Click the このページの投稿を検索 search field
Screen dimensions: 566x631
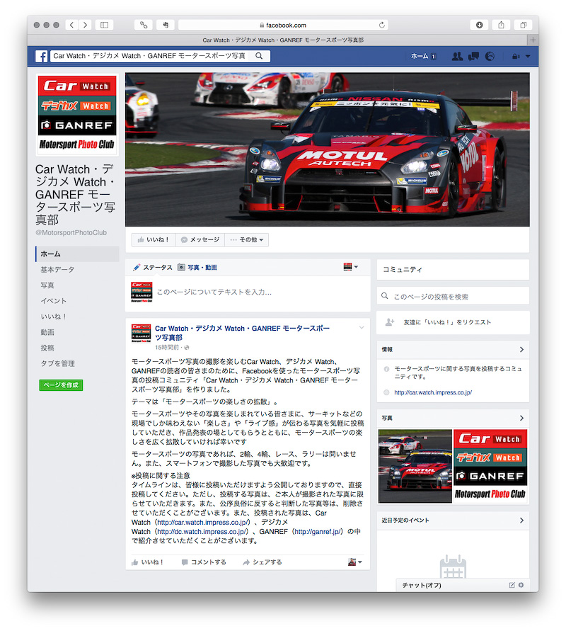[x=453, y=295]
